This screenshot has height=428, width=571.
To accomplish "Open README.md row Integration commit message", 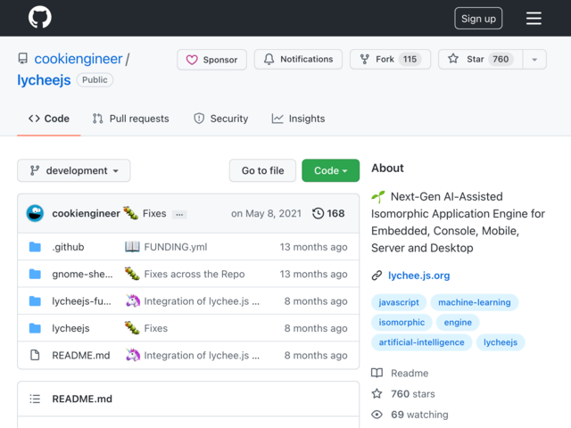I will (x=202, y=355).
